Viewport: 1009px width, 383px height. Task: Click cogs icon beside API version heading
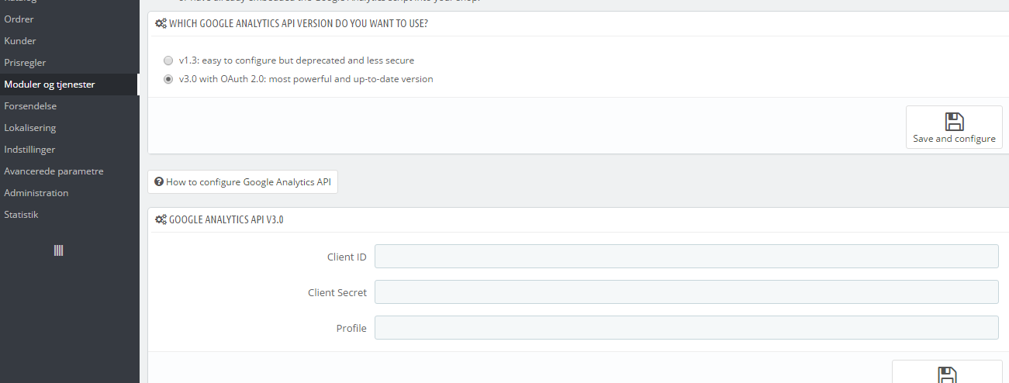click(161, 24)
